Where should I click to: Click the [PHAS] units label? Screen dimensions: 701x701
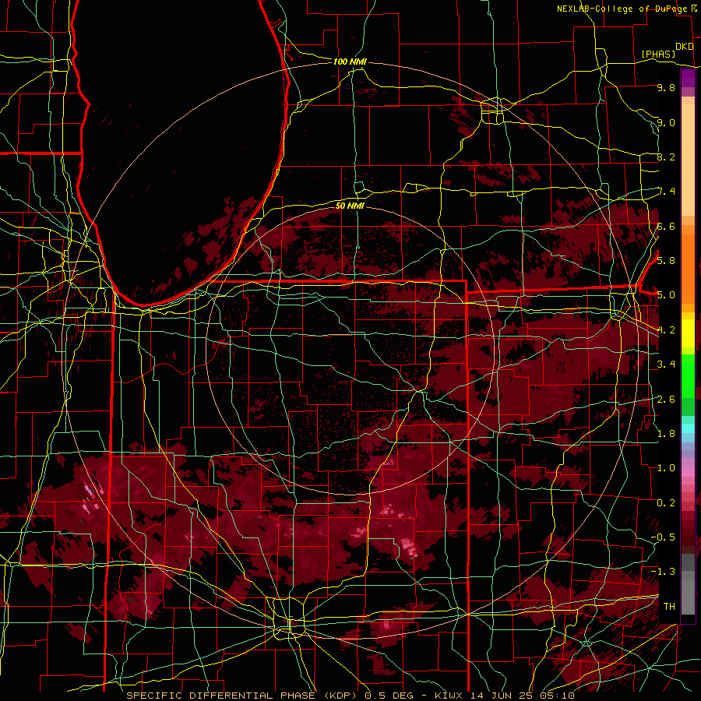click(658, 54)
